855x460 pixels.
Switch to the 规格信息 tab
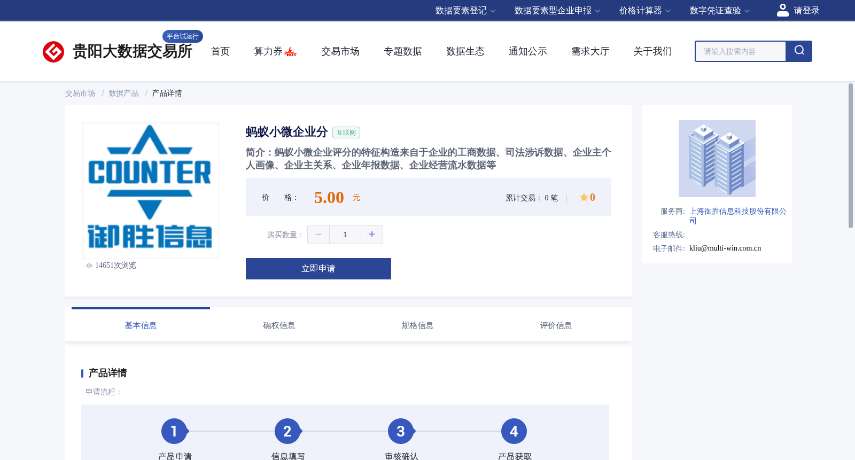click(417, 325)
